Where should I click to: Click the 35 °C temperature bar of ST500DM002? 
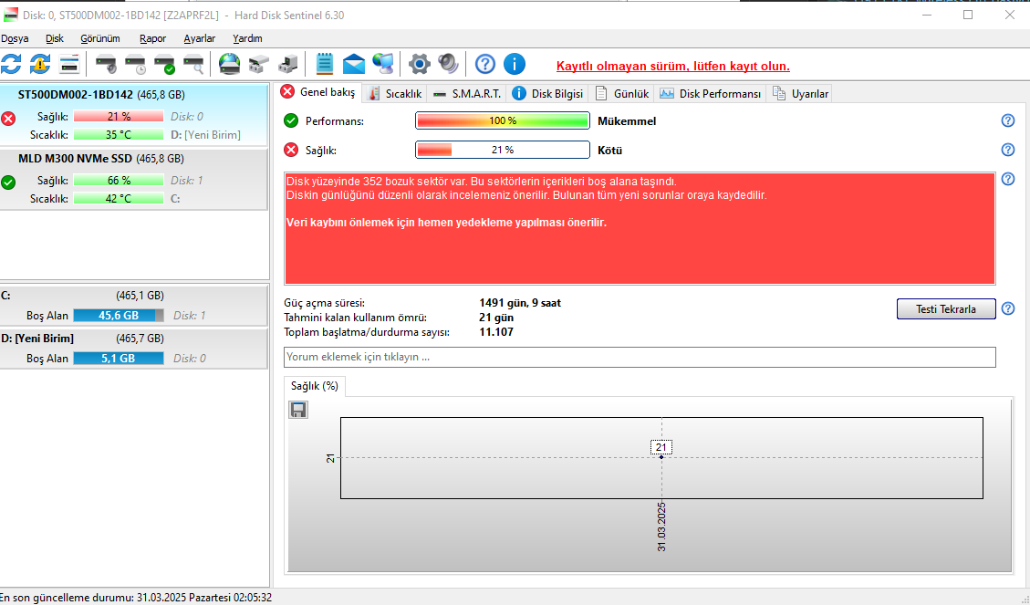click(x=119, y=135)
